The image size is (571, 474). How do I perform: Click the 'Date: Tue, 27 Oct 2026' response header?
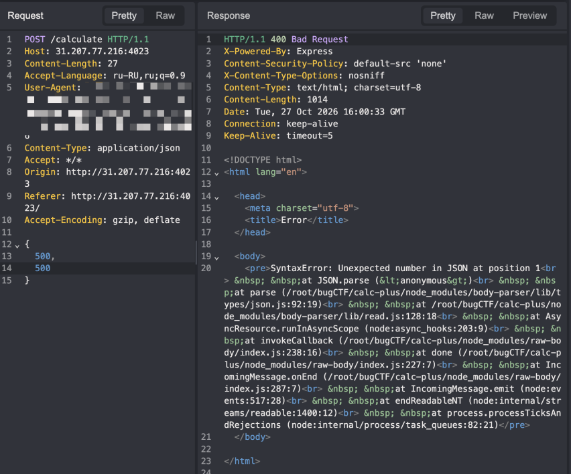tap(314, 112)
